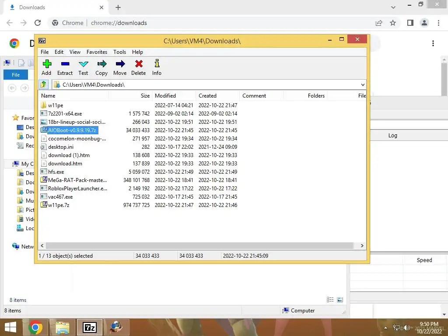
Task: Open the Favorites menu in 7-Zip
Action: click(x=97, y=52)
